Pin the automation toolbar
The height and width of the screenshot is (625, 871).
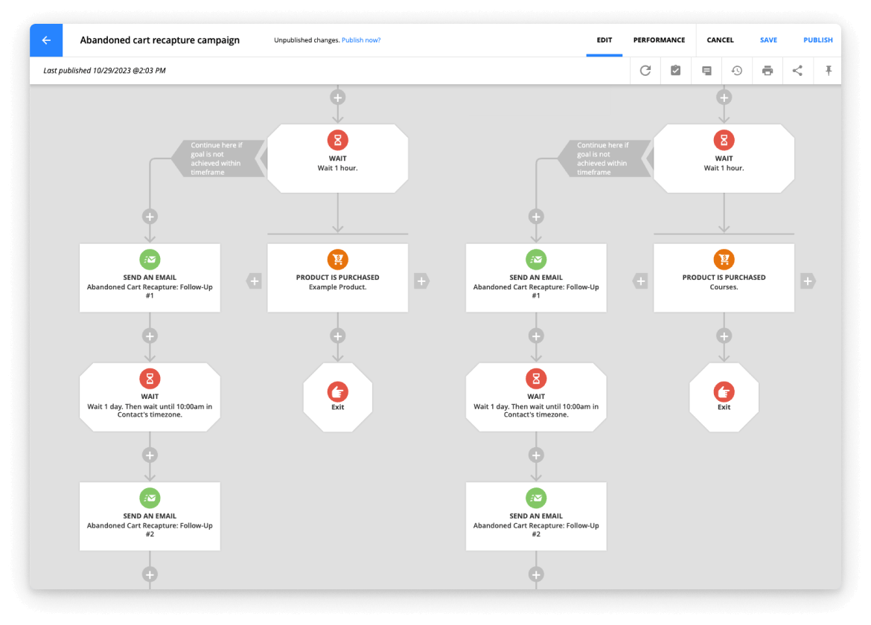[x=828, y=71]
